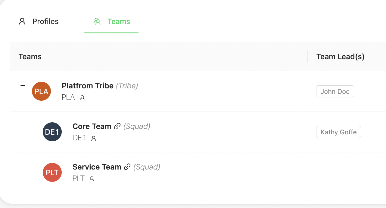Switch to the Profiles tab
386x208 pixels.
tap(45, 22)
